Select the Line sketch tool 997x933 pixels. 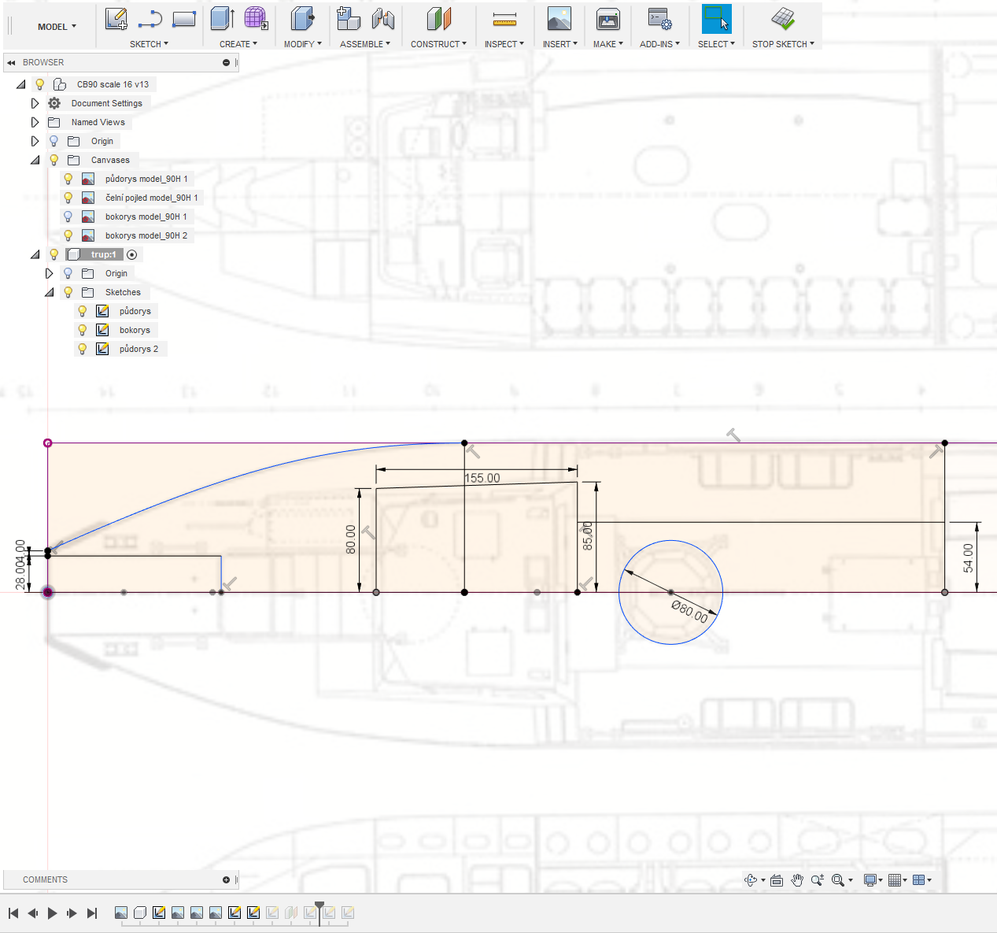click(x=150, y=19)
